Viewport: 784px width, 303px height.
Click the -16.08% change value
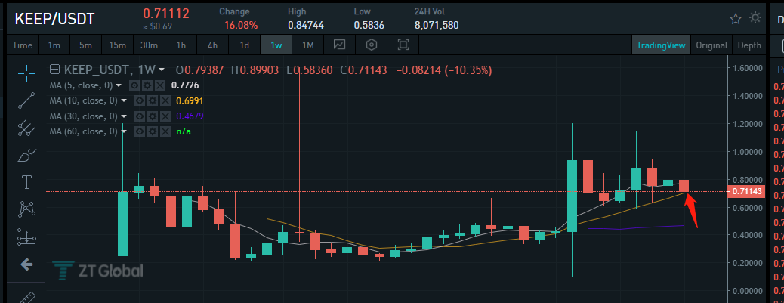(x=239, y=24)
